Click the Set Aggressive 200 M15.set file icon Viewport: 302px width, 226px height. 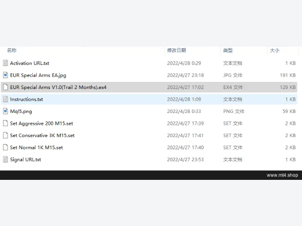tap(5, 123)
